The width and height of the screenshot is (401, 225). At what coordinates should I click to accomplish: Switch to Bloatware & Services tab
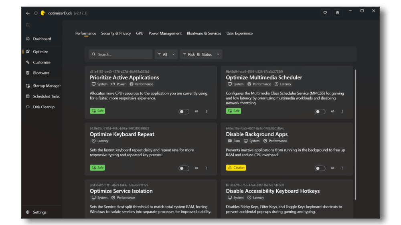[204, 34]
